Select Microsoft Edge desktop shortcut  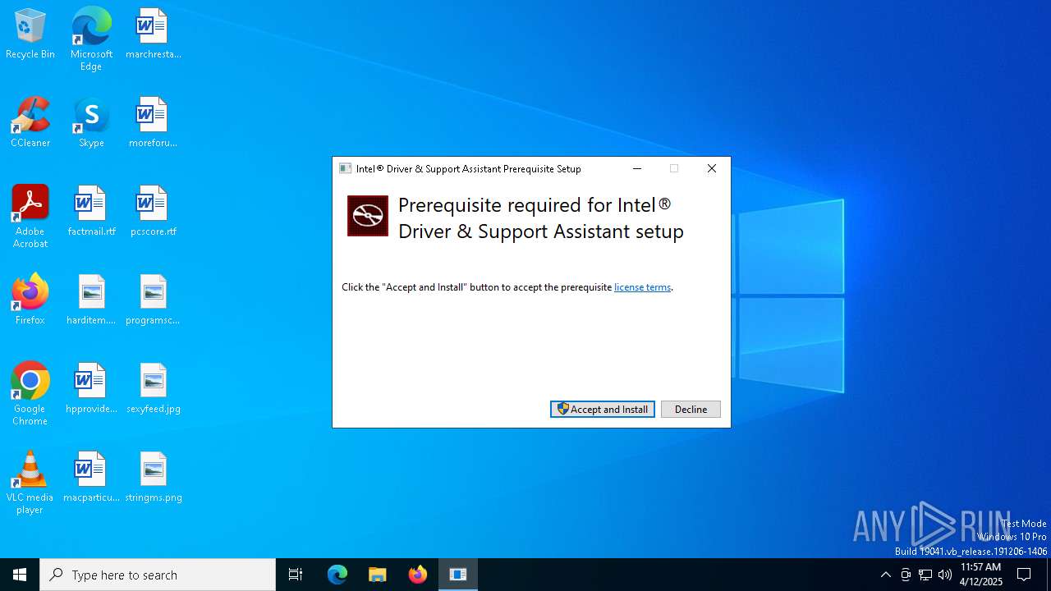[91, 39]
